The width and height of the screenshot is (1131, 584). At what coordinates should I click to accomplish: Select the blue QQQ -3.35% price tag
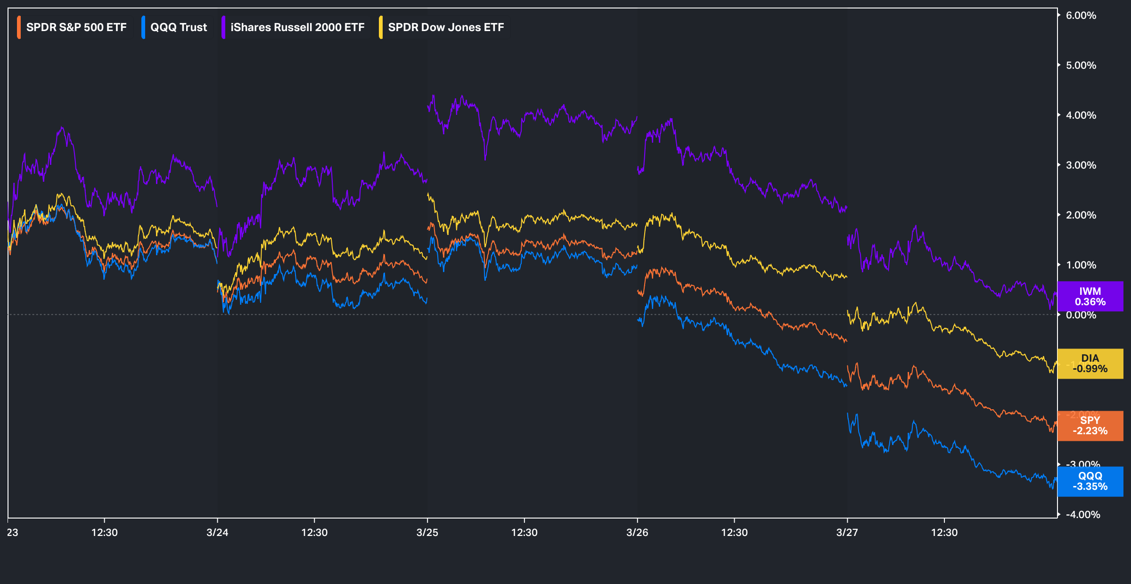[1090, 481]
